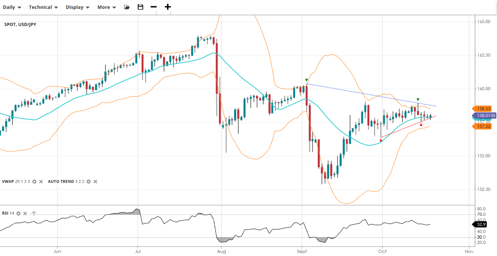Click the 158.0150 current price tag
This screenshot has height=256, width=497.
(x=484, y=116)
